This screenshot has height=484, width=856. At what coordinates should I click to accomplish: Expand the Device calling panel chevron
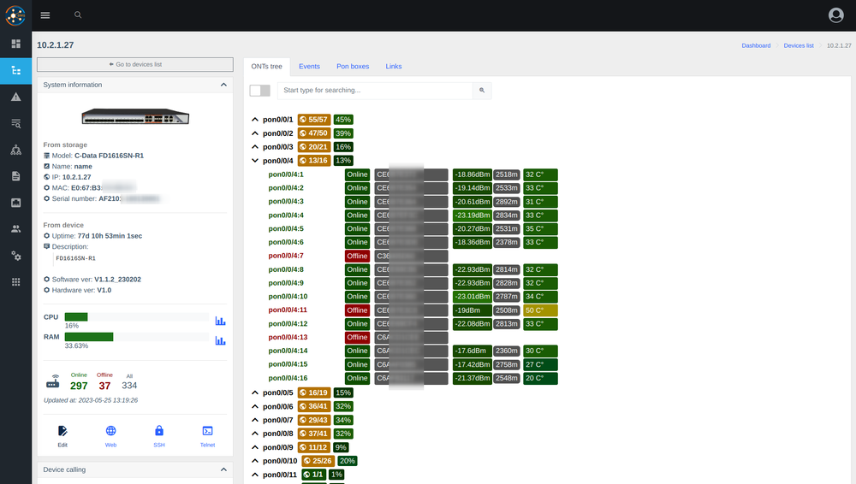223,469
